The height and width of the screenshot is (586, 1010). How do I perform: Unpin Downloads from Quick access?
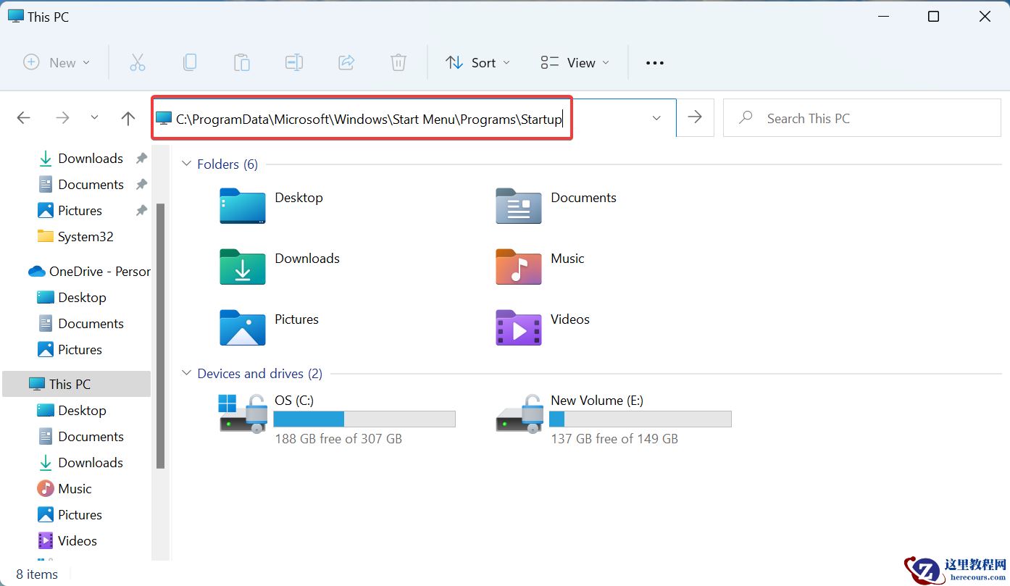(x=142, y=158)
